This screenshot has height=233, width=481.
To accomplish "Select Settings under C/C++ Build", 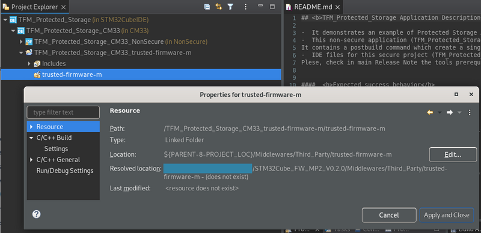I will 56,149.
